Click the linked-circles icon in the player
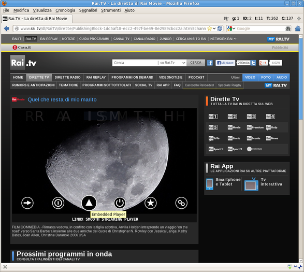Viewport: 304px width, 272px height. 181,203
